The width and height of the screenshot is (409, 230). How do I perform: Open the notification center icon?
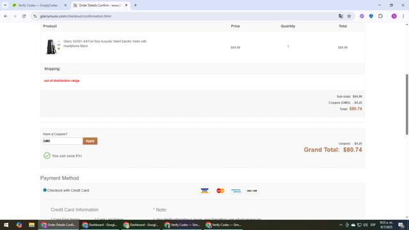tap(401, 225)
